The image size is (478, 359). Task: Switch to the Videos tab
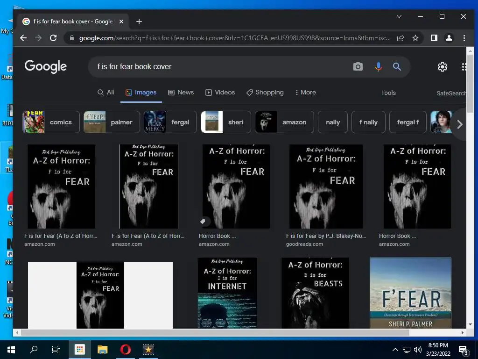tap(220, 93)
